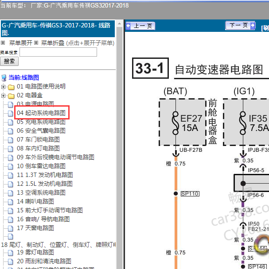
Task: Click page icon beside 13 空调系统电路图
Action: click(11, 193)
